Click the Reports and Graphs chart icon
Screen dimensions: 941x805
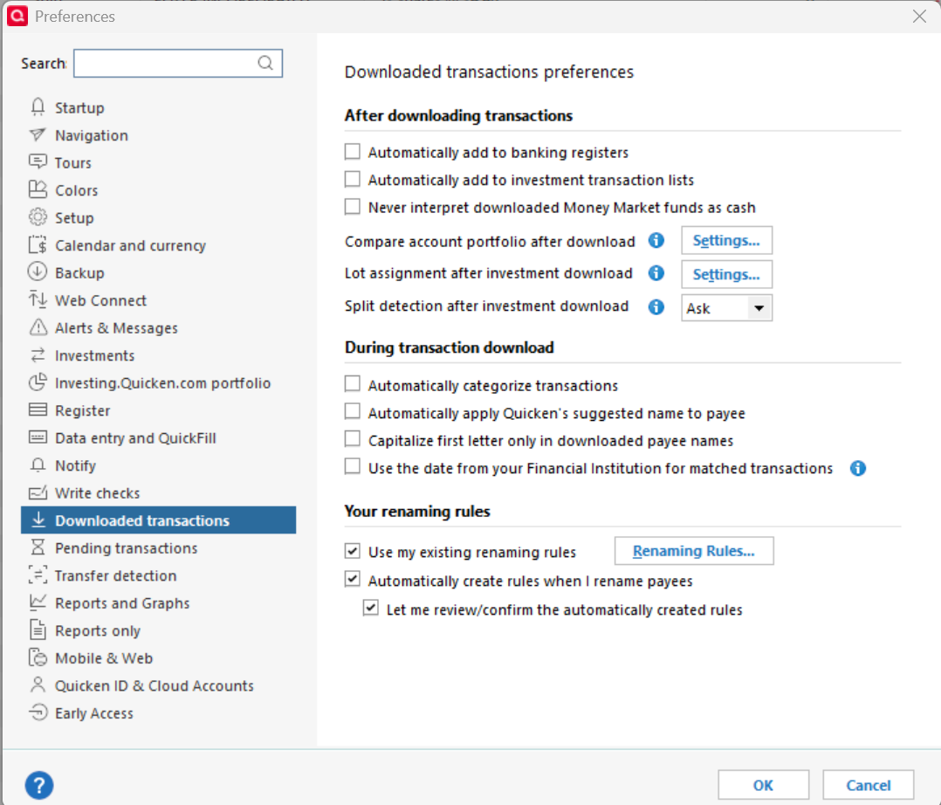click(x=38, y=602)
